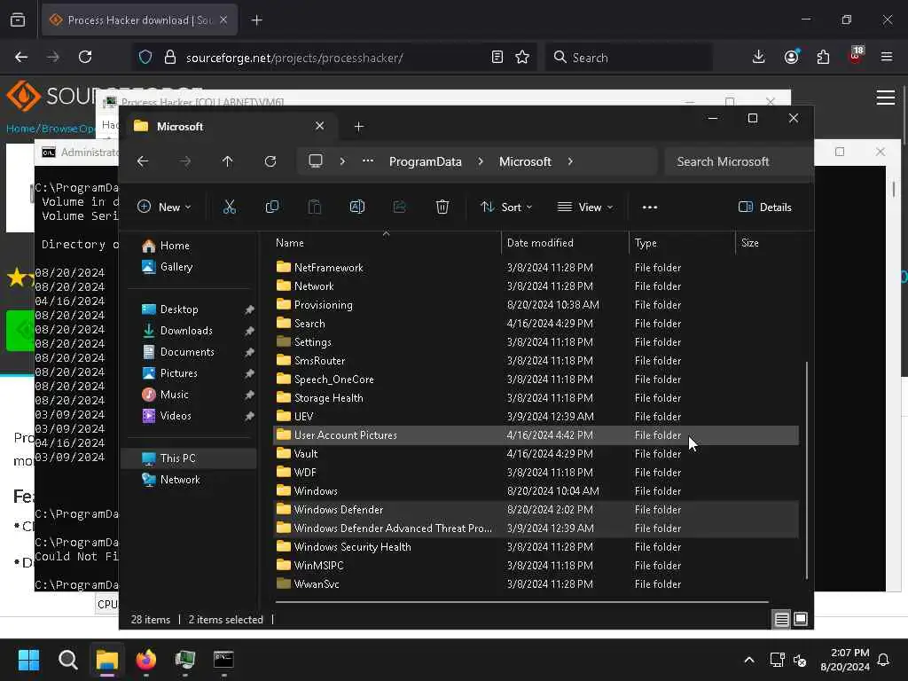
Task: Select the User Account Pictures folder
Action: point(536,434)
